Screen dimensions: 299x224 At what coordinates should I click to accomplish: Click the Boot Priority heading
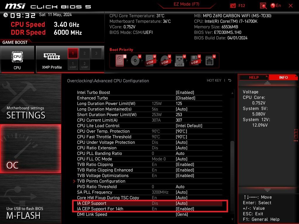pyautogui.click(x=121, y=50)
